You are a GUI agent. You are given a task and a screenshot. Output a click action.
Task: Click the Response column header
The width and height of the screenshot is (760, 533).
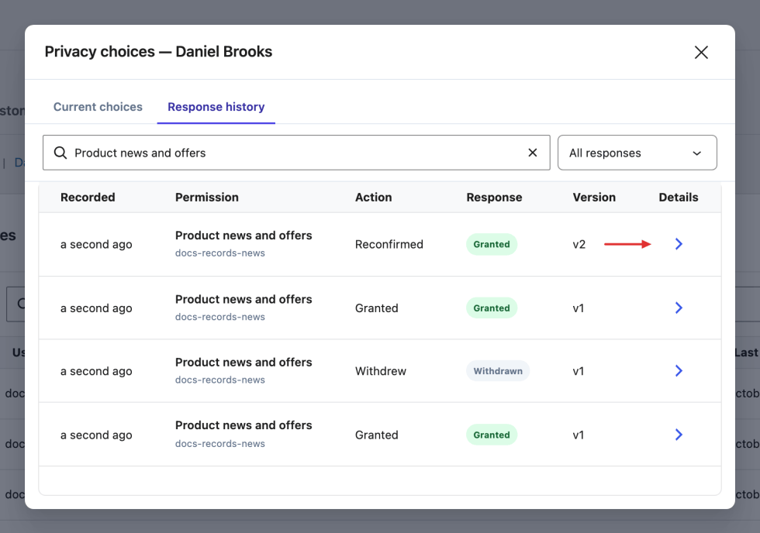click(494, 197)
